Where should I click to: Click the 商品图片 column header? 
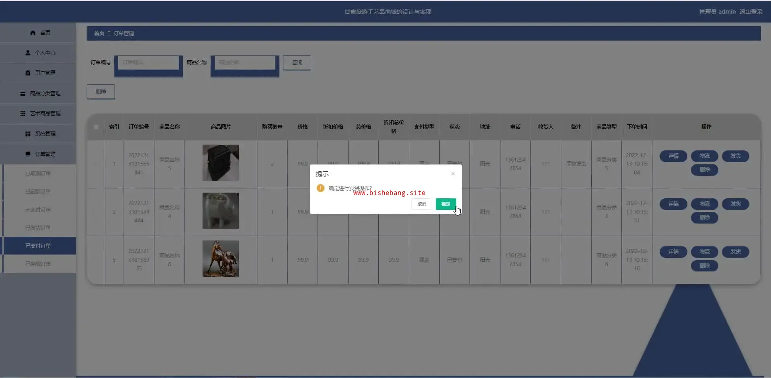point(221,127)
